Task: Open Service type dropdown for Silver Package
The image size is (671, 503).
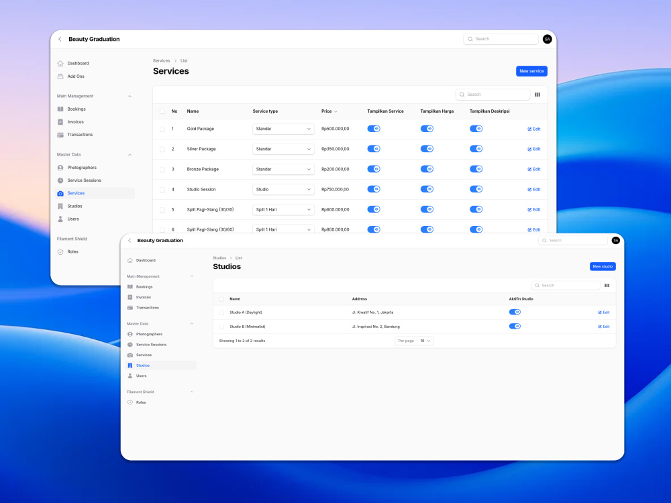Action: click(283, 149)
